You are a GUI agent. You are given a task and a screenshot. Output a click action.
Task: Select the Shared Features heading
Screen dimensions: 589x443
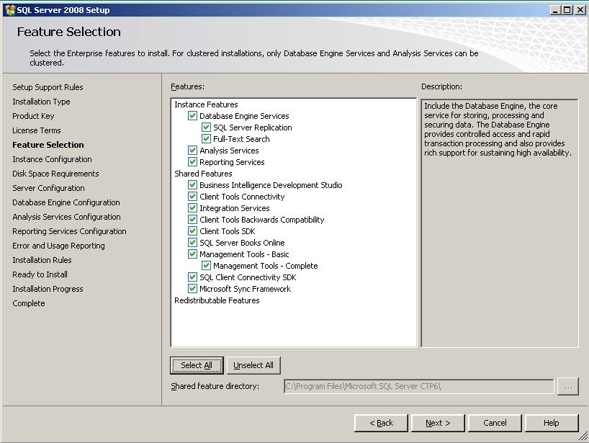point(203,174)
